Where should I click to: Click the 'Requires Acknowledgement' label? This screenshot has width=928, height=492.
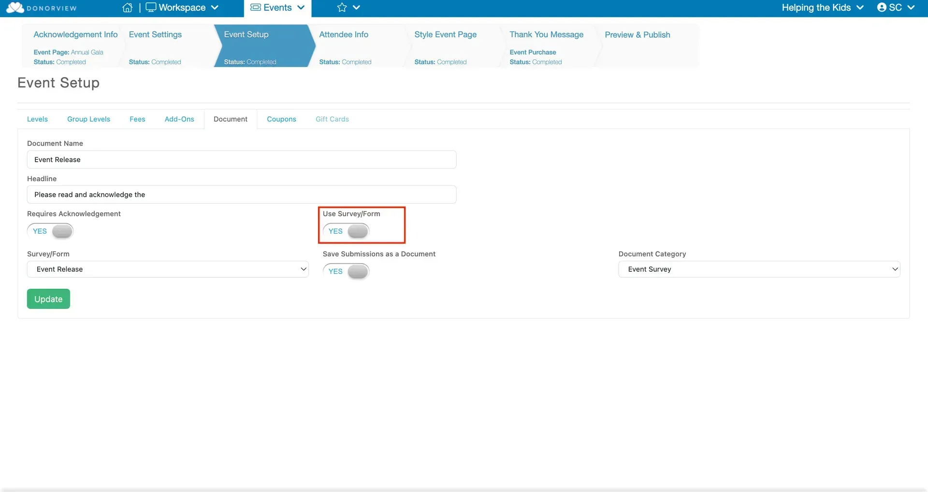pos(74,214)
